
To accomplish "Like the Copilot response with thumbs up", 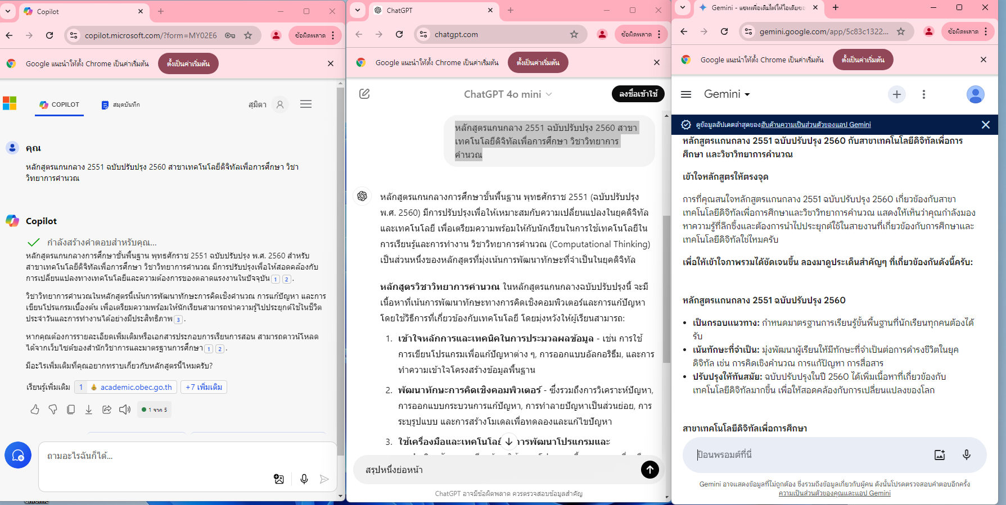I will click(35, 410).
